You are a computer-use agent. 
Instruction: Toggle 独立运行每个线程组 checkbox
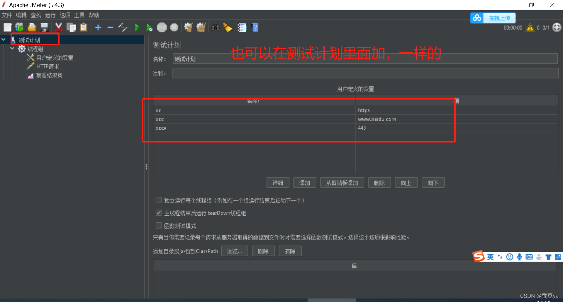pyautogui.click(x=159, y=200)
